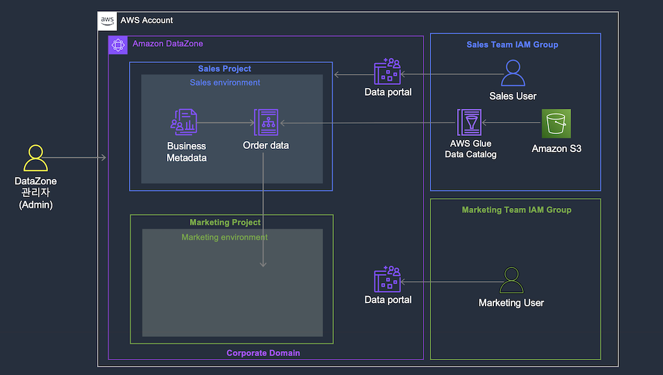The height and width of the screenshot is (375, 663).
Task: Select the 'Marketing Project' heading
Action: pyautogui.click(x=225, y=222)
